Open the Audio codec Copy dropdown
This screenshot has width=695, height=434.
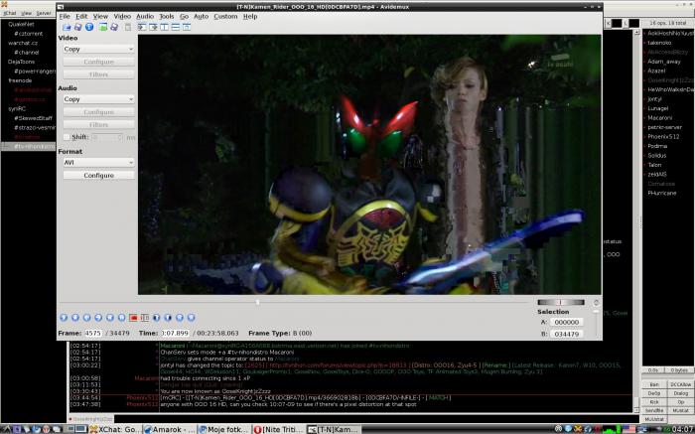click(x=98, y=99)
